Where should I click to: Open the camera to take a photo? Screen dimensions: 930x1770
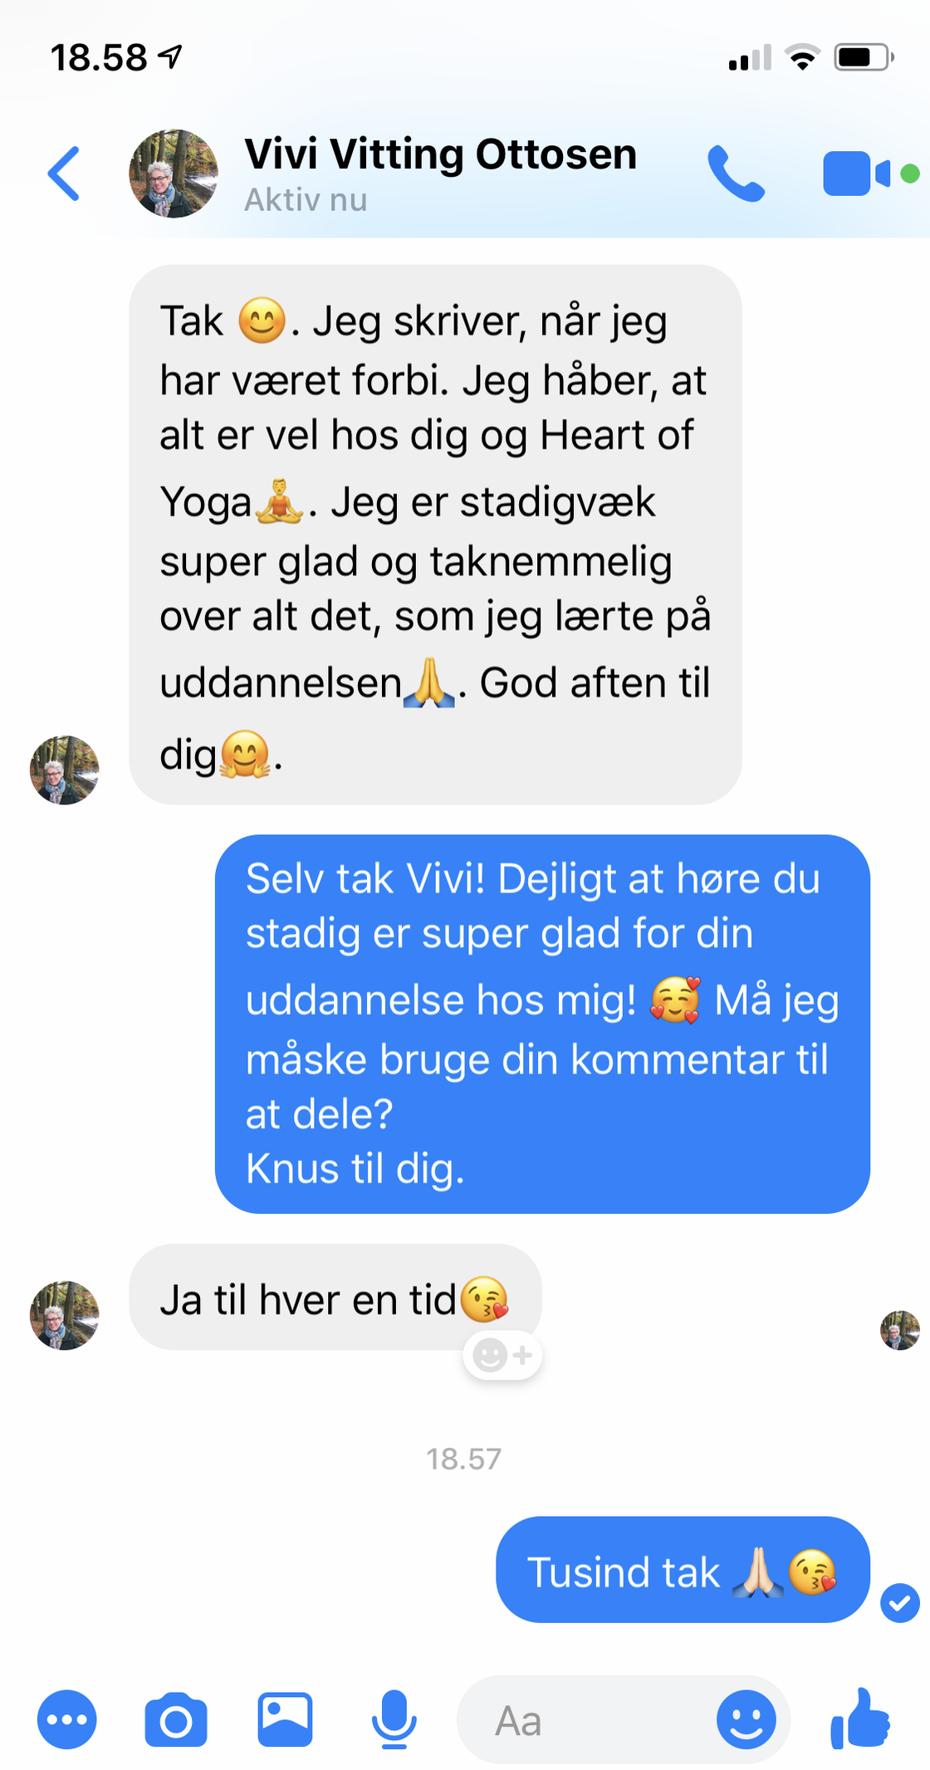coord(176,1719)
